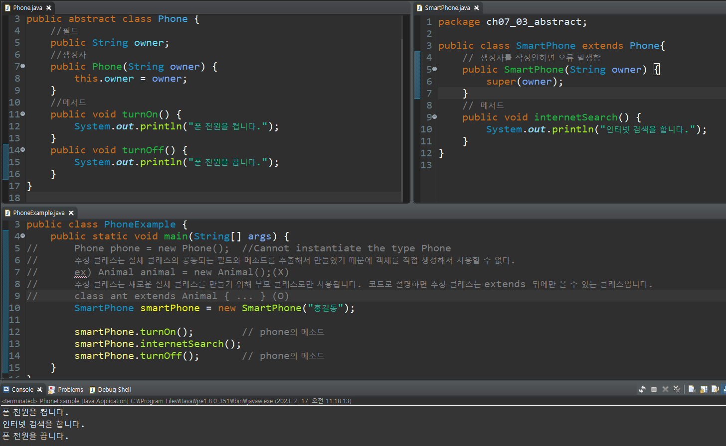Close the PhoneExample.java editor tab

[71, 213]
